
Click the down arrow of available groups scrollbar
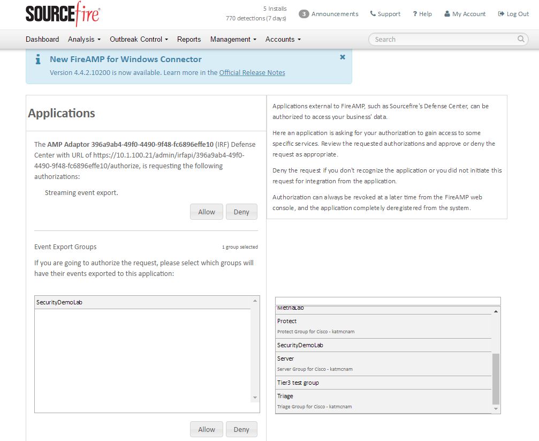coord(496,409)
